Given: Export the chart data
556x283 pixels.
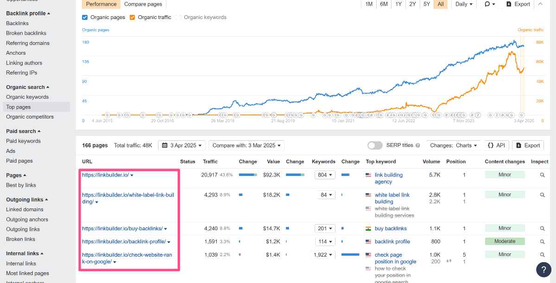Looking at the screenshot, I should click(518, 4).
